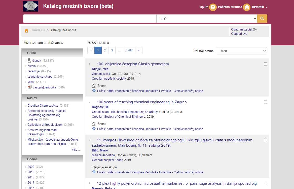Click the Početna stranica home icon

click(x=247, y=7)
